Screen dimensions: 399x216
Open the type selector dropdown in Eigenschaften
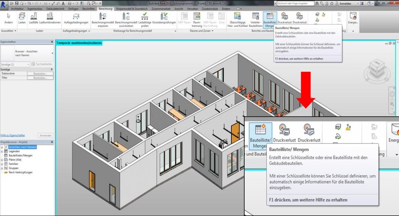[52, 53]
